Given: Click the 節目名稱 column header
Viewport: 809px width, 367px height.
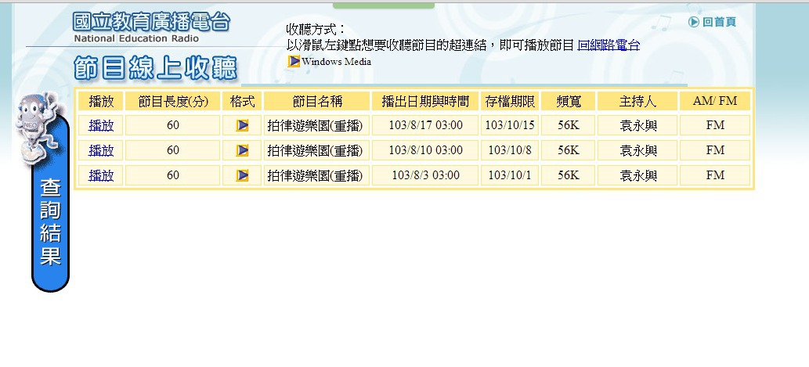Looking at the screenshot, I should pos(317,101).
